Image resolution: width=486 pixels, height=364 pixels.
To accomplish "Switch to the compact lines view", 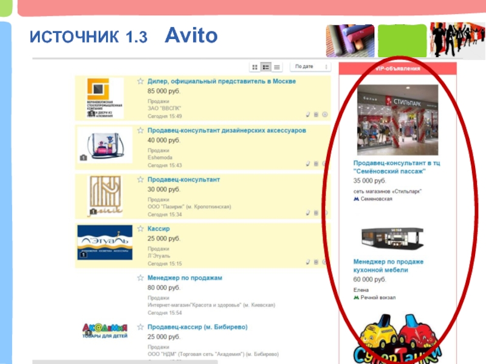I will pos(277,67).
